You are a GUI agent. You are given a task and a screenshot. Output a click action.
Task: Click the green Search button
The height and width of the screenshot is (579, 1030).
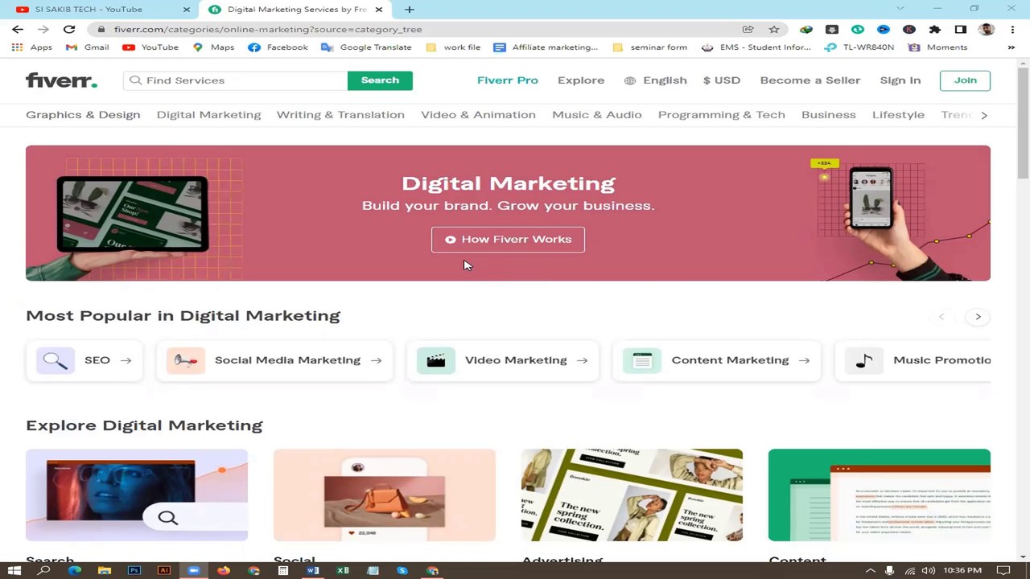click(x=380, y=80)
